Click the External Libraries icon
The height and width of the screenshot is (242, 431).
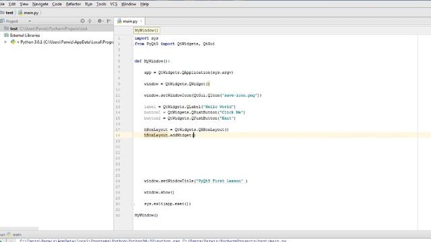coord(6,35)
